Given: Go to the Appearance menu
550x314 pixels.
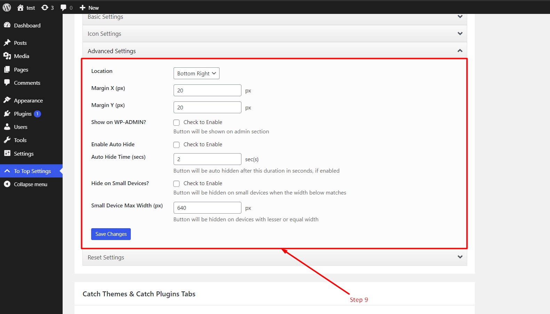Looking at the screenshot, I should point(31,100).
